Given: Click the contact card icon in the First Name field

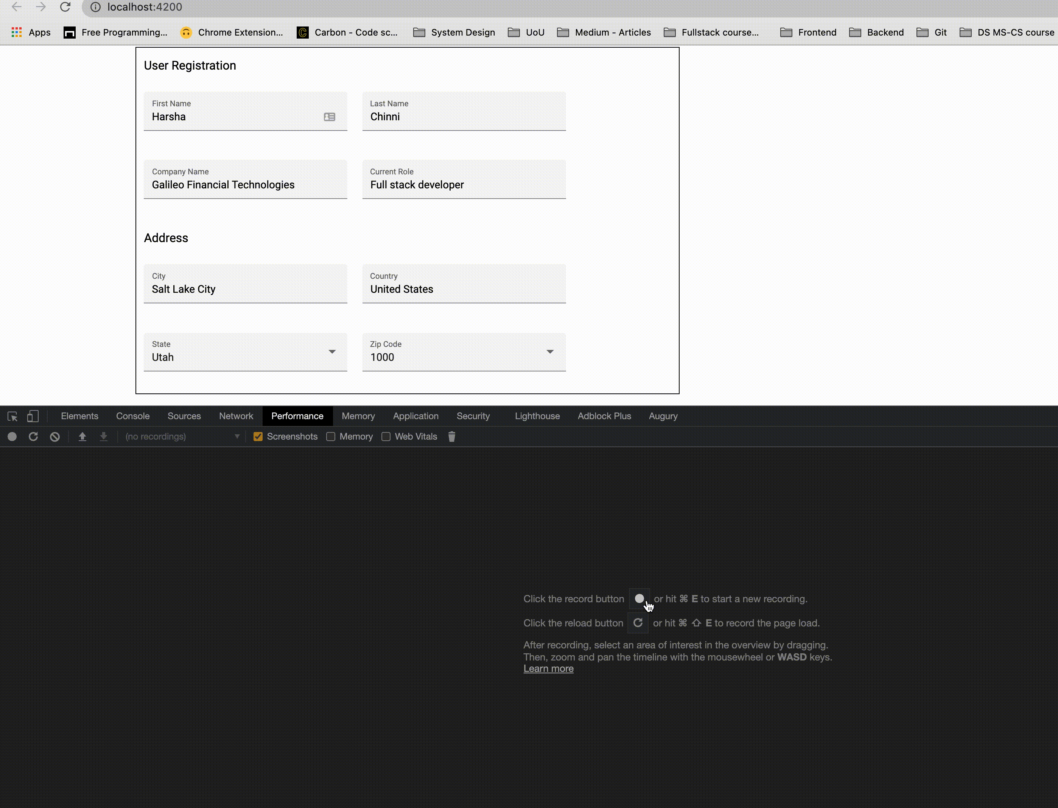Looking at the screenshot, I should point(330,117).
